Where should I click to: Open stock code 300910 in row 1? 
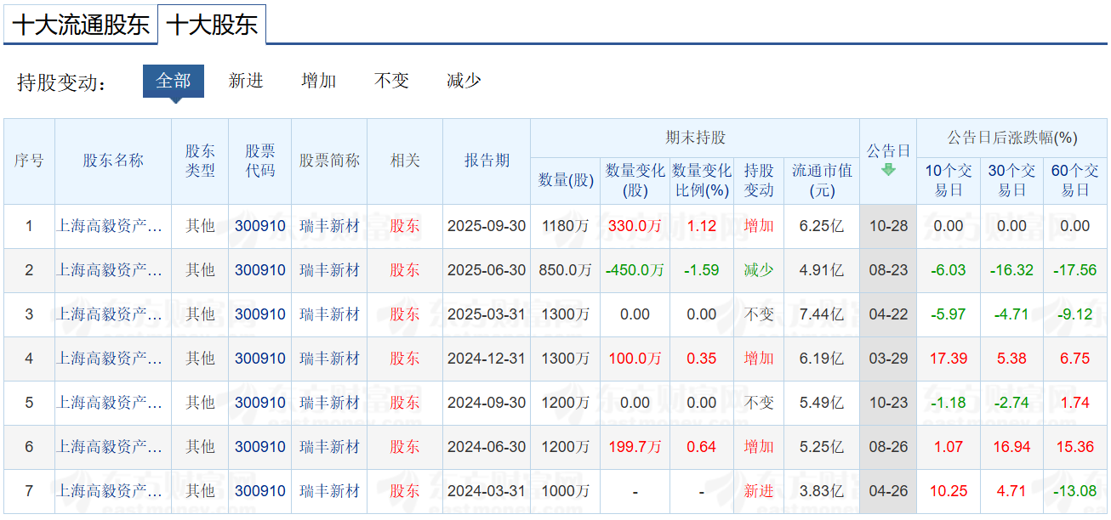tap(260, 226)
